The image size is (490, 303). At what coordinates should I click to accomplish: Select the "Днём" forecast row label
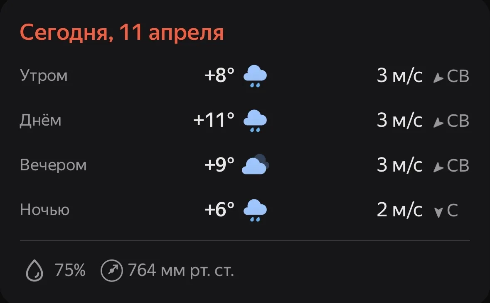pyautogui.click(x=41, y=121)
